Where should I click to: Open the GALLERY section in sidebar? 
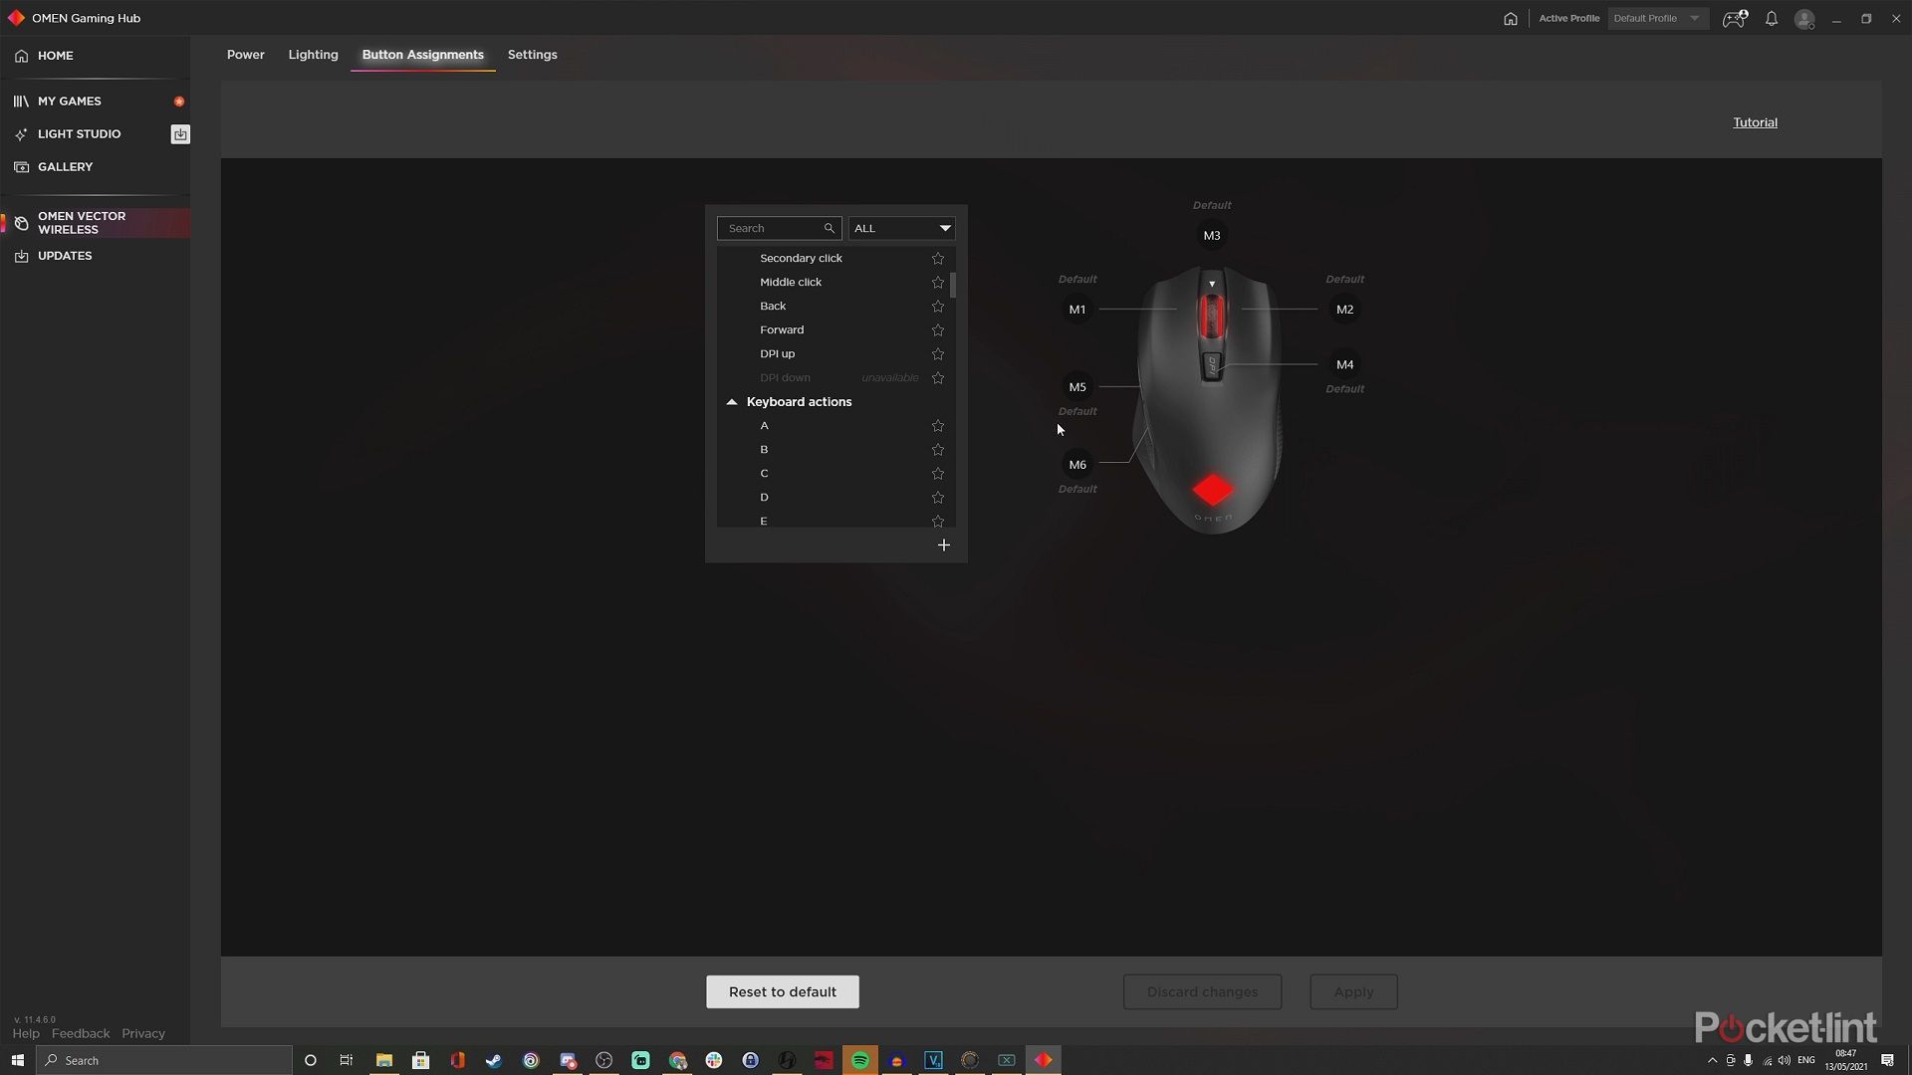coord(21,166)
